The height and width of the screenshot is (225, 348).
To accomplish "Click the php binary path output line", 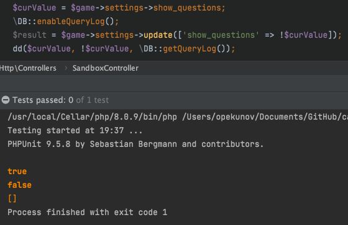I will point(178,117).
